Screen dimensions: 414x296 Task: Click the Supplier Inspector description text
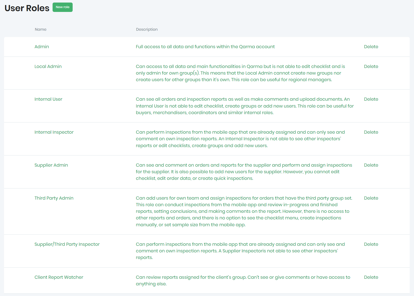click(x=240, y=251)
